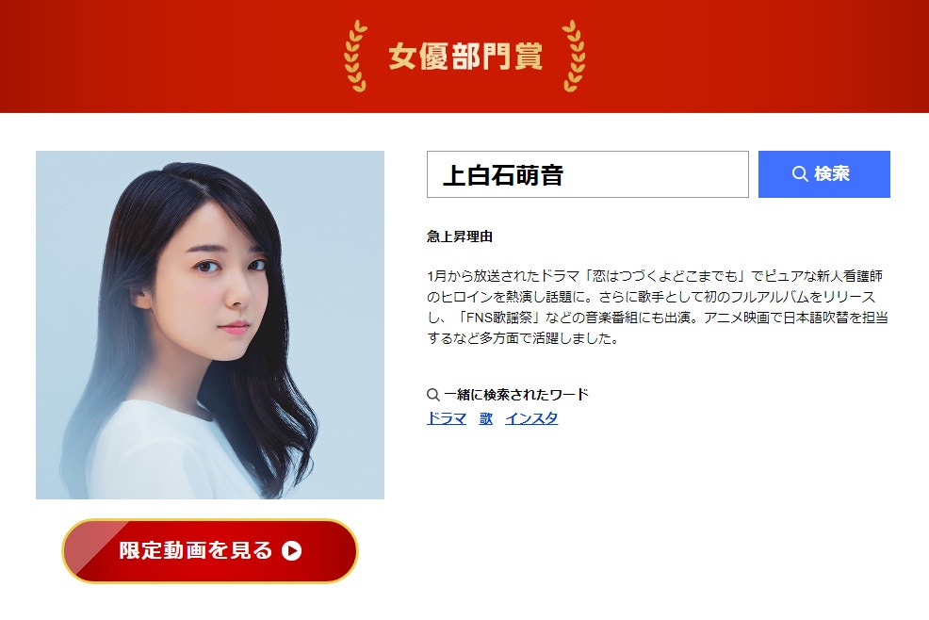Click the left gold laurel icon
Image resolution: width=929 pixels, height=620 pixels.
(356, 57)
